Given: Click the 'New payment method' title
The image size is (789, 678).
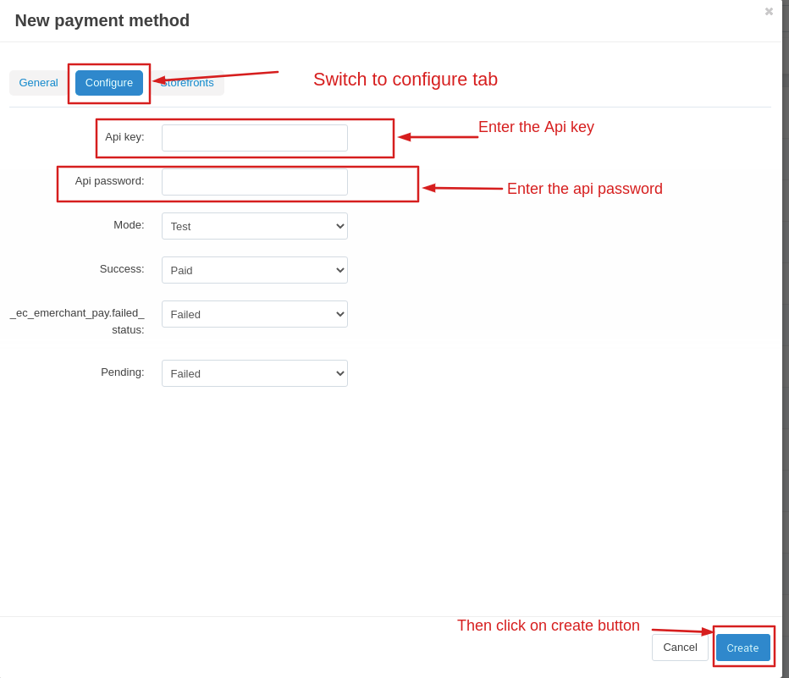Looking at the screenshot, I should [x=102, y=20].
